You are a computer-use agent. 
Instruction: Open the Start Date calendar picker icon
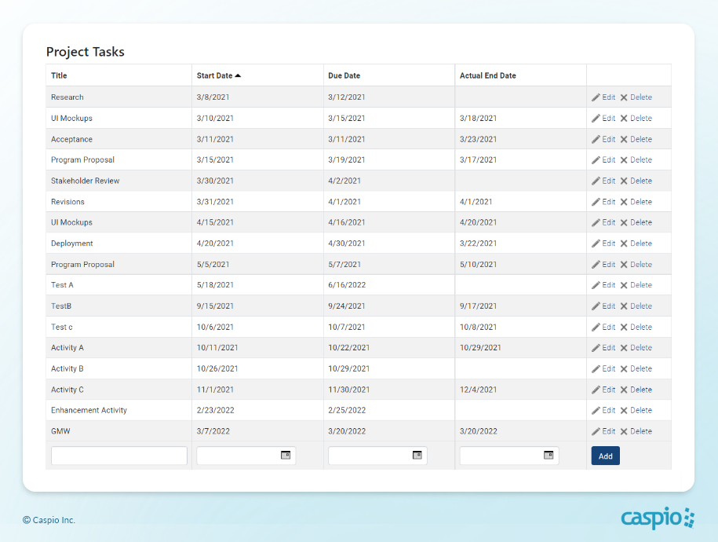(x=286, y=455)
